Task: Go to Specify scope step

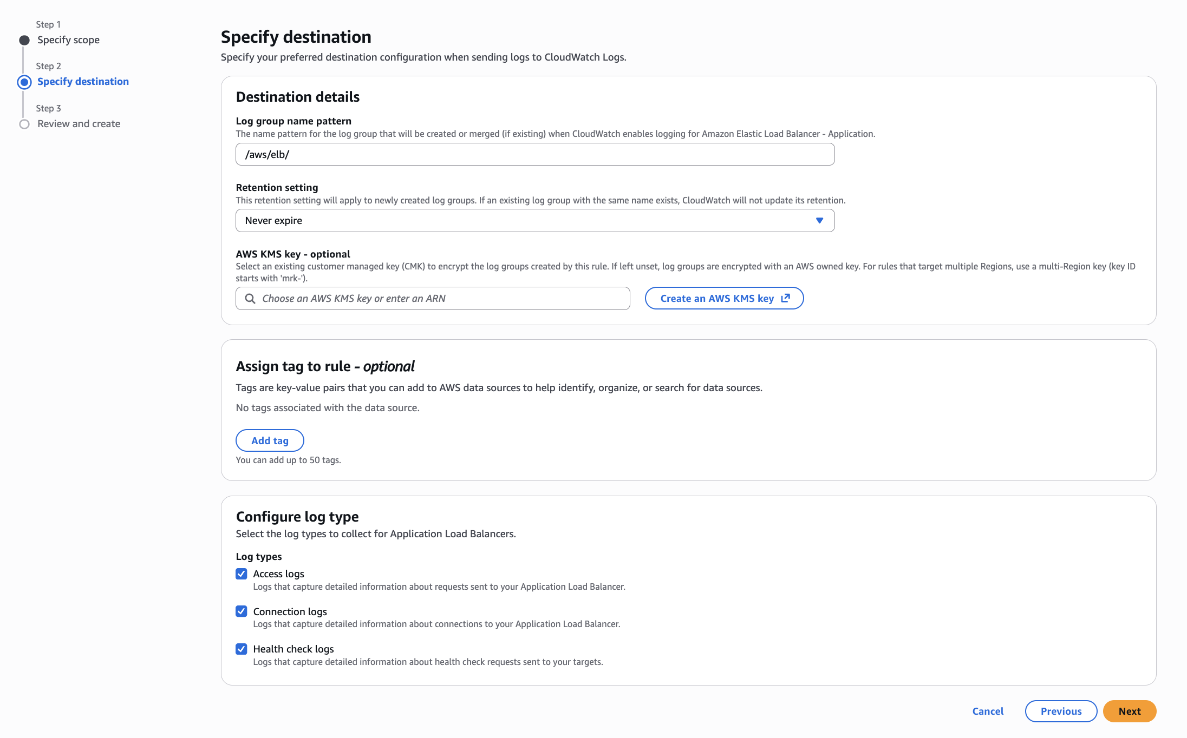Action: [68, 40]
